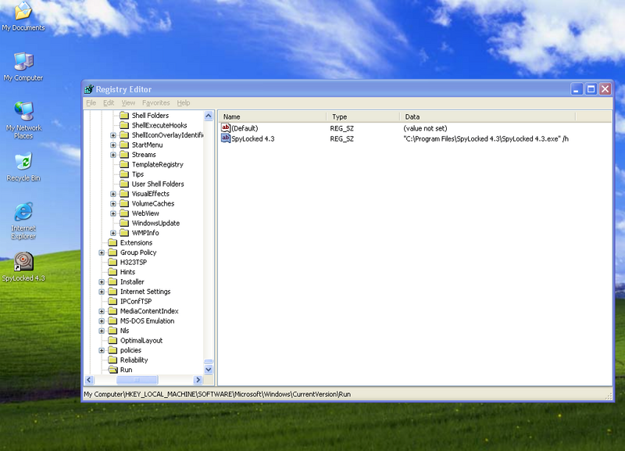Click the tree's scroll right arrow
Image resolution: width=625 pixels, height=451 pixels.
pos(198,380)
